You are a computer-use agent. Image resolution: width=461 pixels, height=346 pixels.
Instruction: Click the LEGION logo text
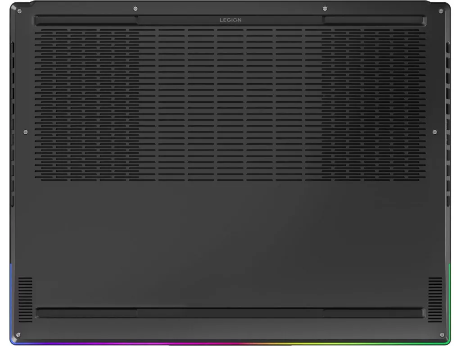point(230,20)
